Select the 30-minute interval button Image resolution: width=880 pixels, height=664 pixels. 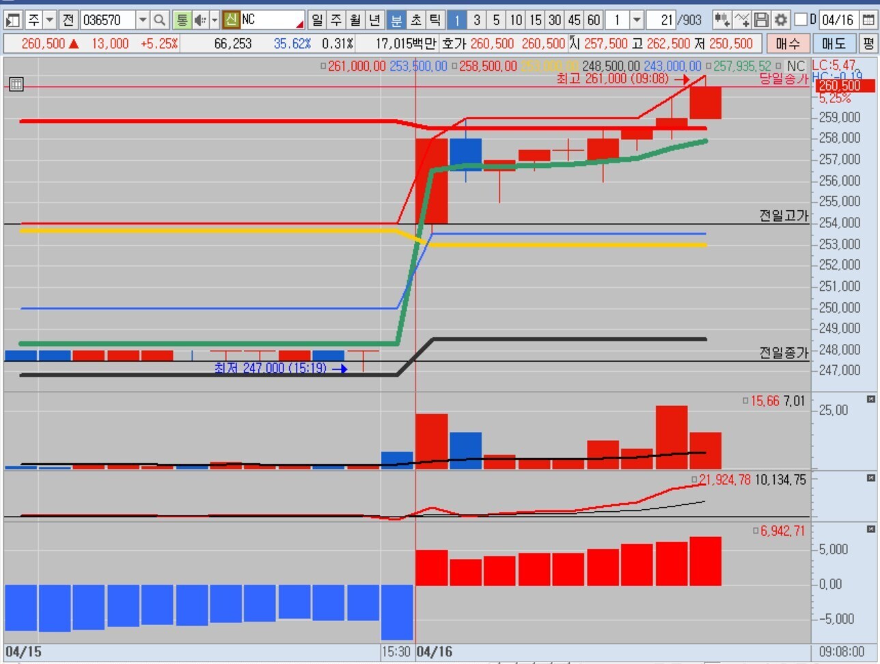click(555, 20)
